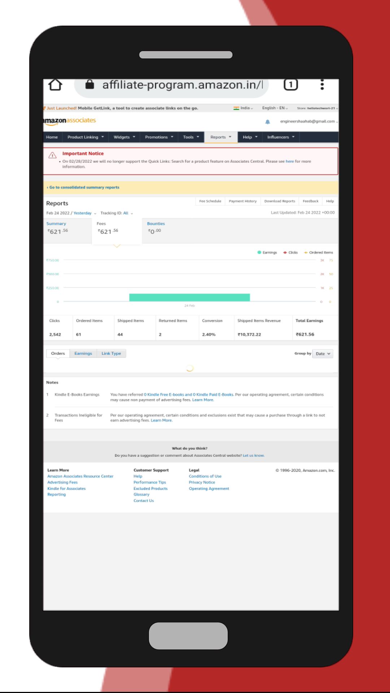Click the green earnings bar for 24 Feb
390x693 pixels.
[190, 297]
